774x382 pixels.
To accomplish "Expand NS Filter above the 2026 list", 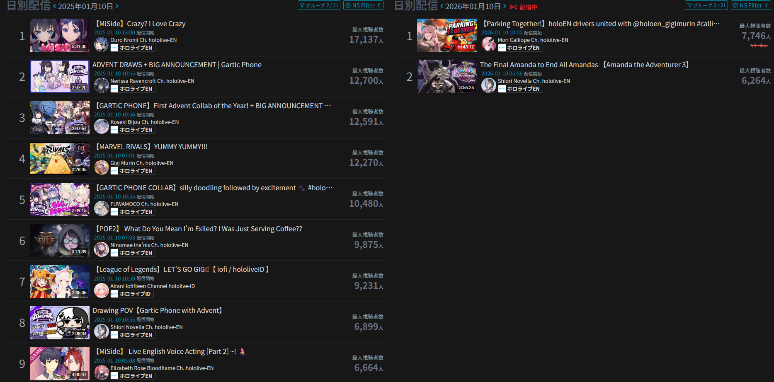I will (x=751, y=5).
